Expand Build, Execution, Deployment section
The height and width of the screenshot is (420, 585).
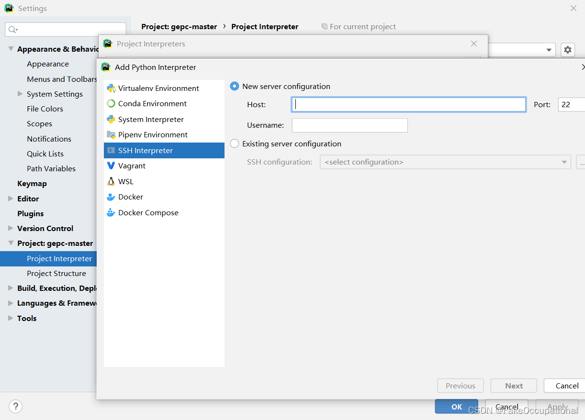[x=11, y=288]
